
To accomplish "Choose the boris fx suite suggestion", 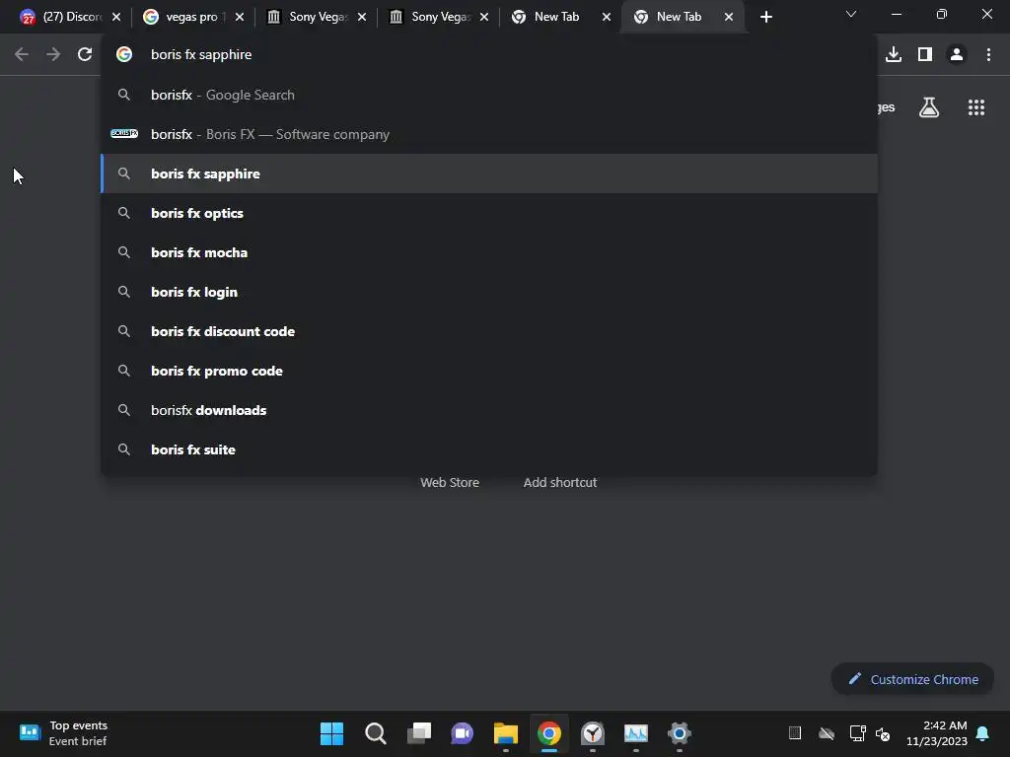I will coord(489,449).
